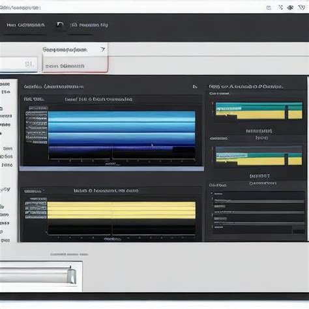Click the gear-like icon in title bar
Image resolution: width=309 pixels, height=309 pixels.
click(290, 8)
